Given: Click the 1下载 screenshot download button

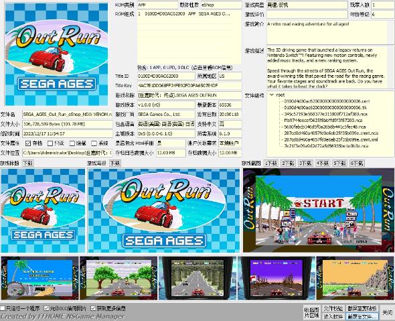Looking at the screenshot, I should [x=271, y=163].
